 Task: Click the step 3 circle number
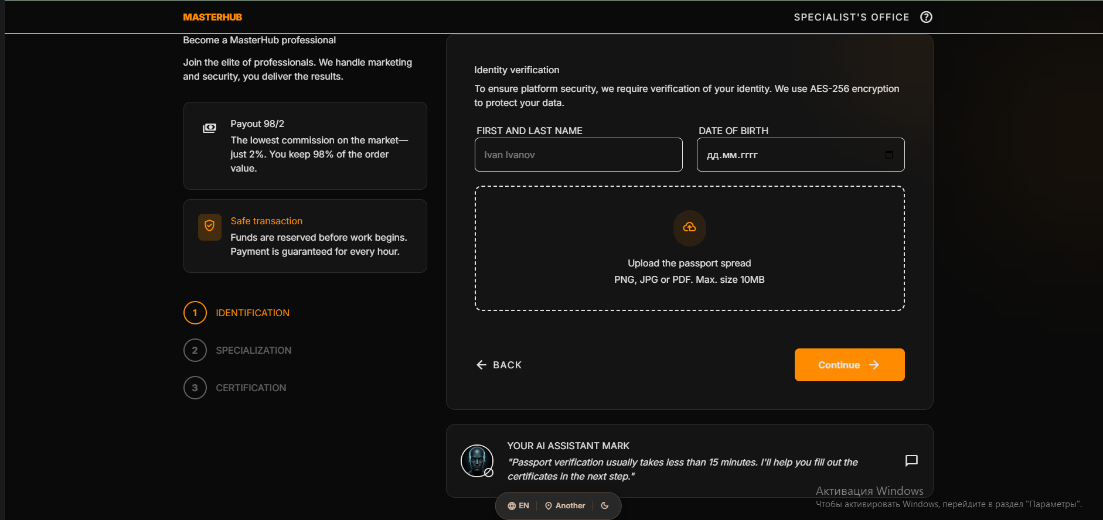point(195,388)
